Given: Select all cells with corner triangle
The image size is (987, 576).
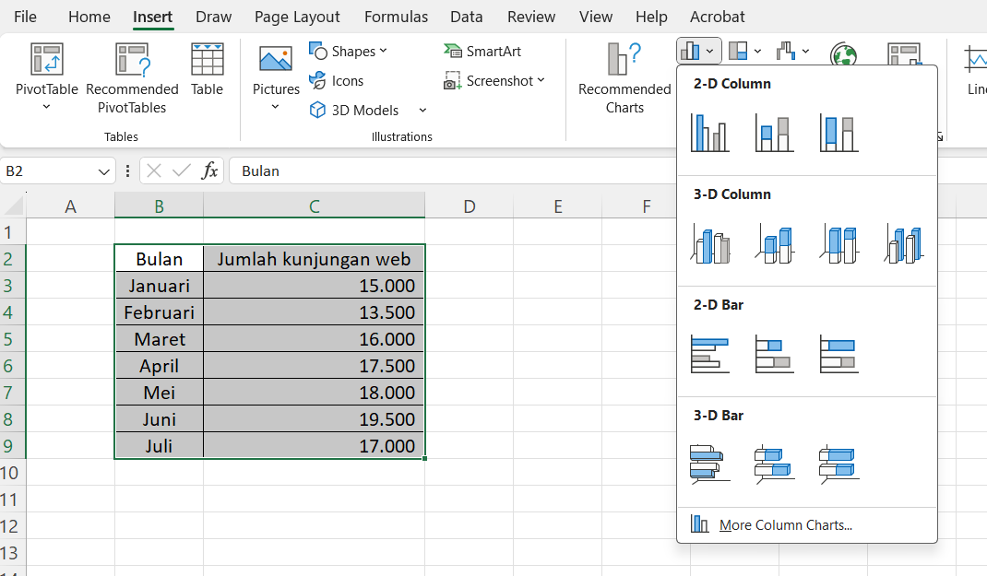Looking at the screenshot, I should [13, 206].
